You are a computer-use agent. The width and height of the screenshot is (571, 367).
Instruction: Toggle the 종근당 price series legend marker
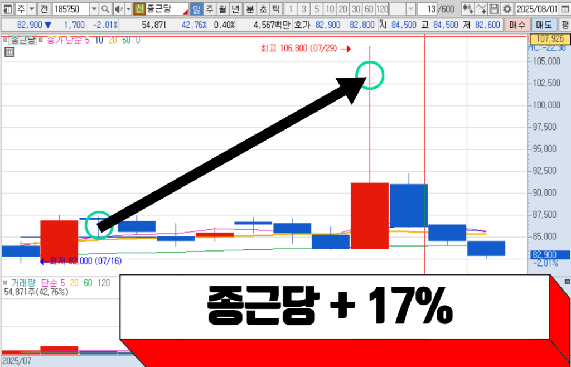[x=6, y=40]
